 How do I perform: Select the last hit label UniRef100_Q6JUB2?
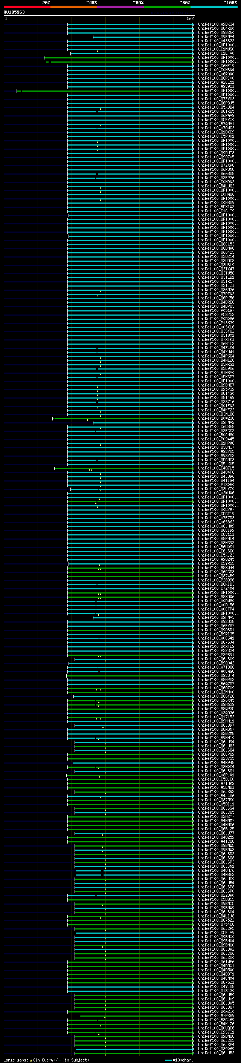click(216, 1053)
